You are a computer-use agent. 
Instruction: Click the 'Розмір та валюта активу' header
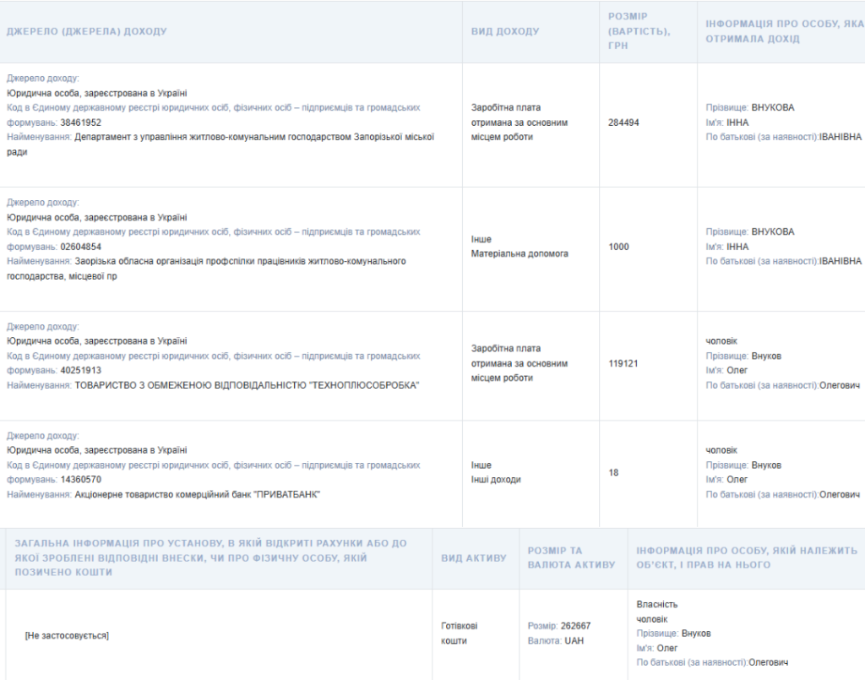571,558
